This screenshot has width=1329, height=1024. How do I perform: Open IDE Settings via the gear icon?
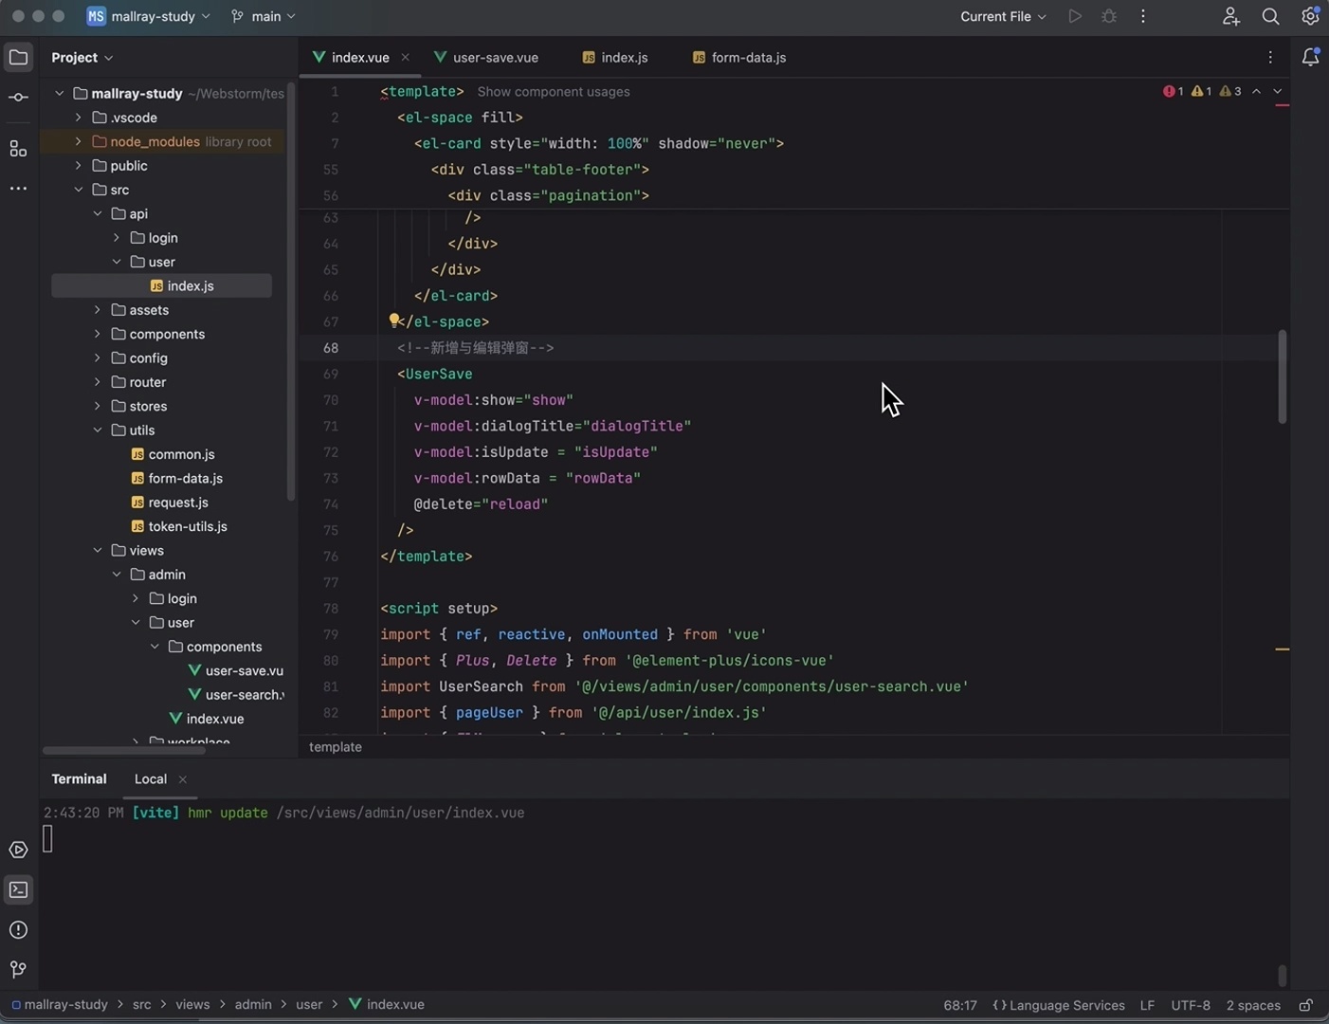pos(1309,16)
